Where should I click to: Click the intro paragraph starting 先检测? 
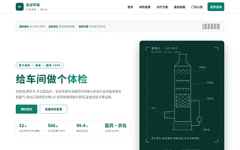coord(68,94)
